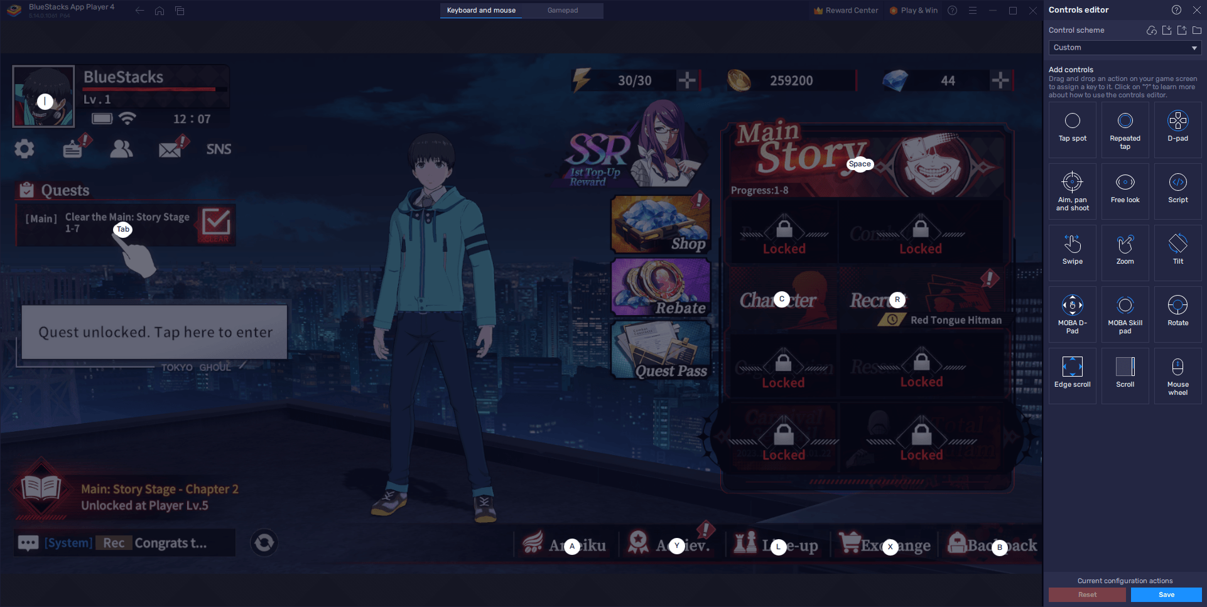Select the Tilt control
The width and height of the screenshot is (1207, 607).
[1177, 252]
